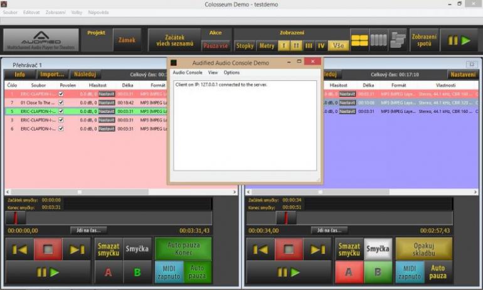
Task: Select the two-by-two grid layout icon
Action: click(359, 40)
